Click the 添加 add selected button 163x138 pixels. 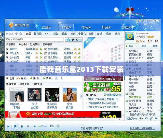[x=35, y=78]
